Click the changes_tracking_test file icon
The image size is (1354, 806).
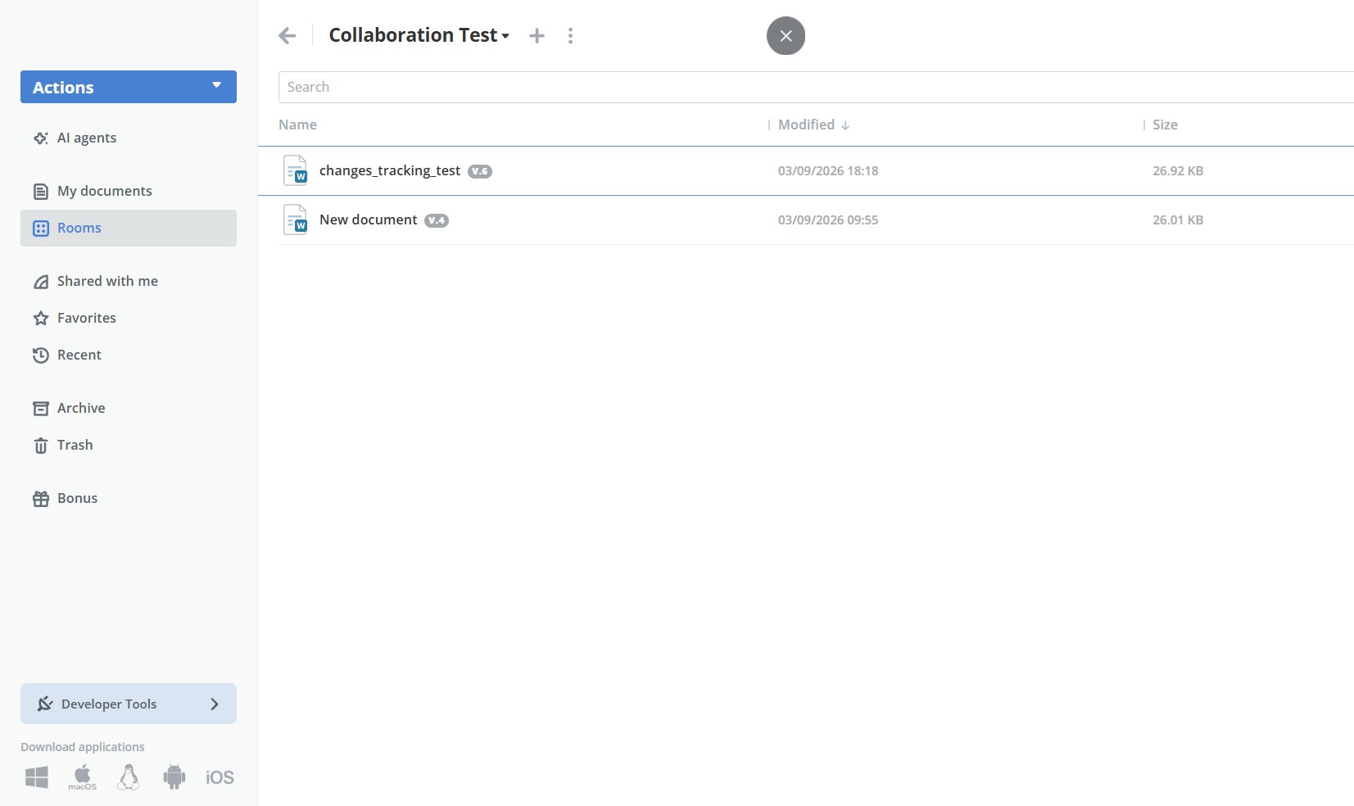point(295,170)
